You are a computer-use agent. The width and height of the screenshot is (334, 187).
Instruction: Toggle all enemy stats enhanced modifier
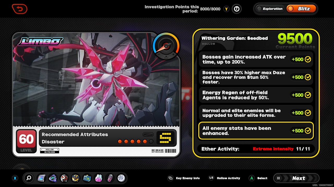point(256,131)
